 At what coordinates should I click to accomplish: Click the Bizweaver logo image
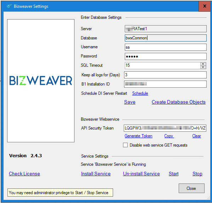(41, 81)
